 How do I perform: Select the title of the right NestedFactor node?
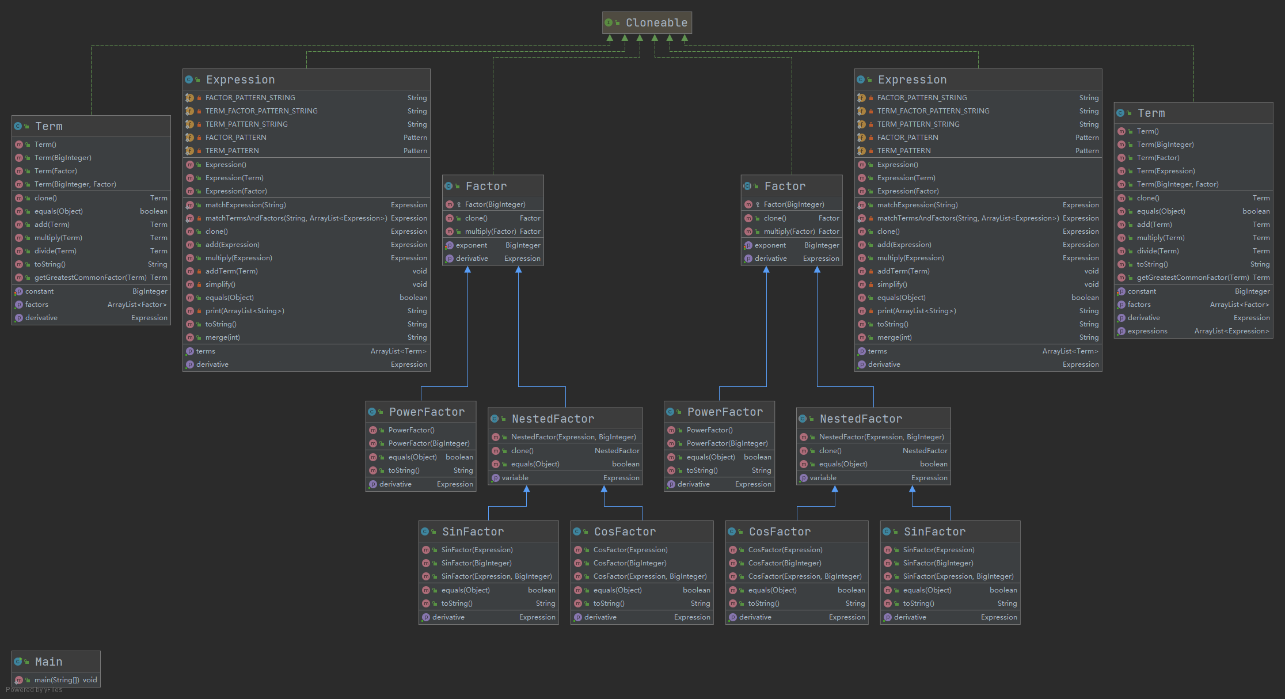coord(861,419)
